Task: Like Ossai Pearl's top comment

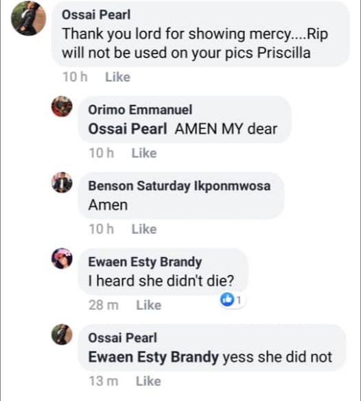Action: (x=118, y=77)
